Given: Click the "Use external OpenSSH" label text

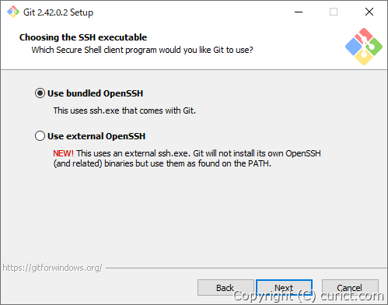Looking at the screenshot, I should coord(96,136).
